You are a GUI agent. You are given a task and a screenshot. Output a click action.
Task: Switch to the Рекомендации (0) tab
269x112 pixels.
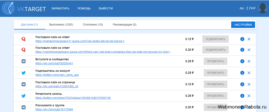[125, 25]
